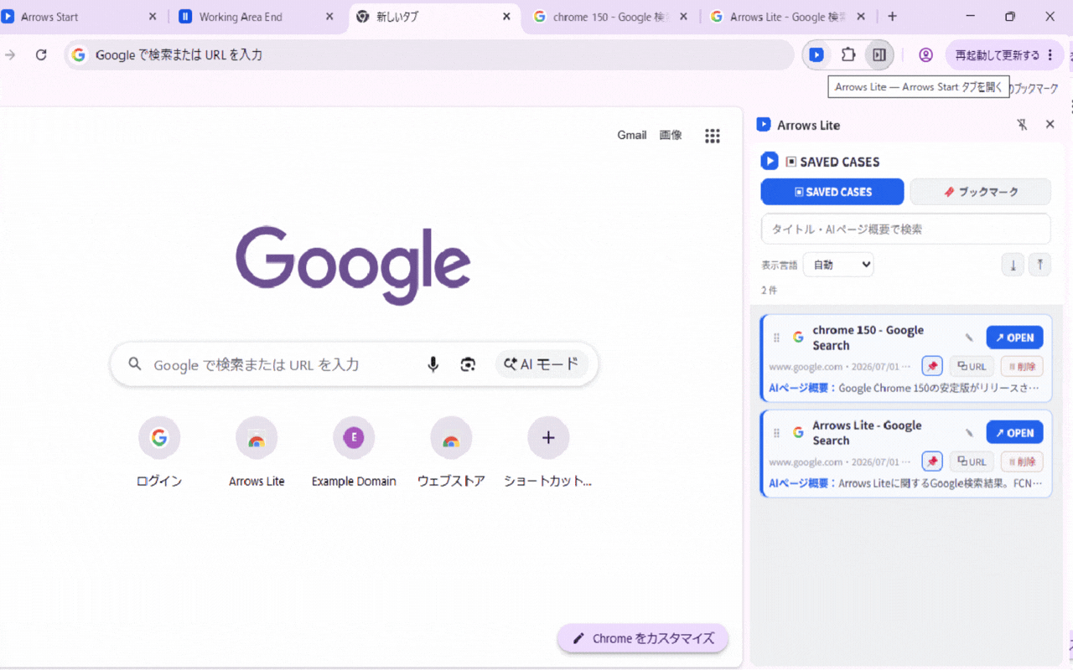The width and height of the screenshot is (1073, 670).
Task: Start voice search with the microphone icon
Action: [x=433, y=364]
